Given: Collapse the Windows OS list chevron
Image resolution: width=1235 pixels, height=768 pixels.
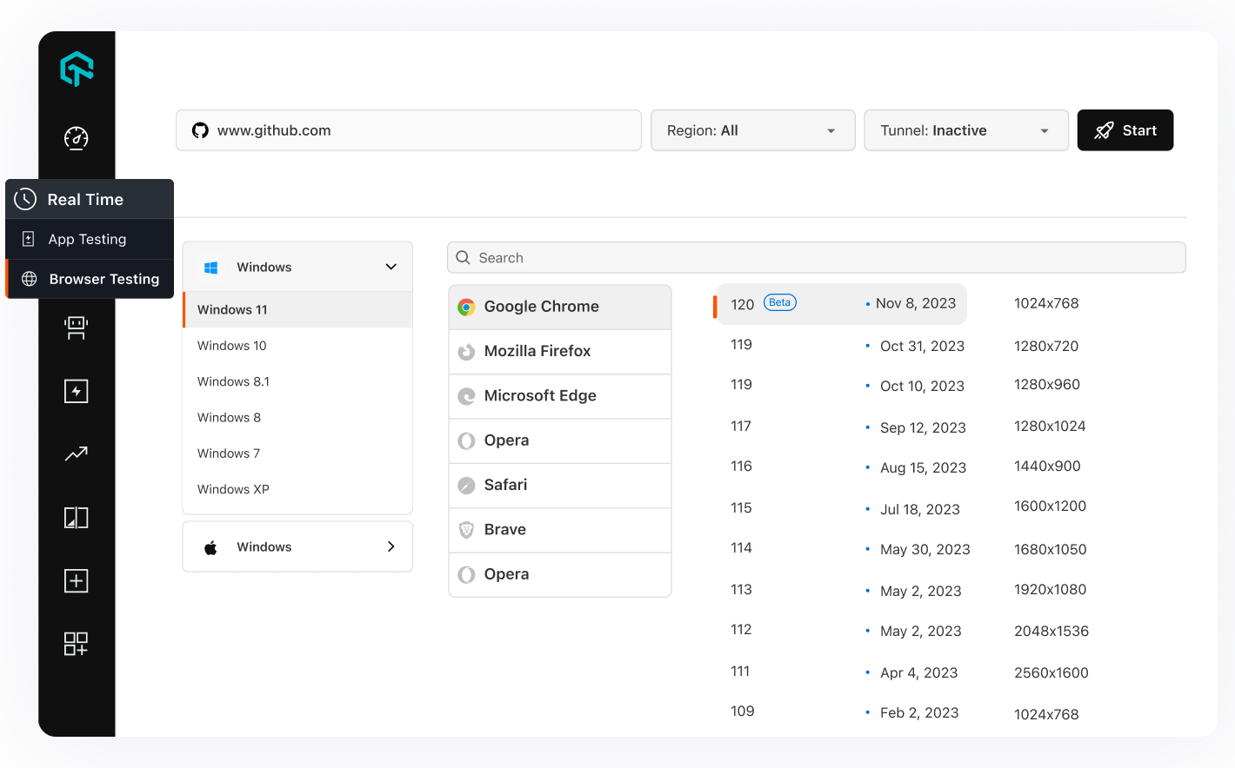Looking at the screenshot, I should point(391,267).
